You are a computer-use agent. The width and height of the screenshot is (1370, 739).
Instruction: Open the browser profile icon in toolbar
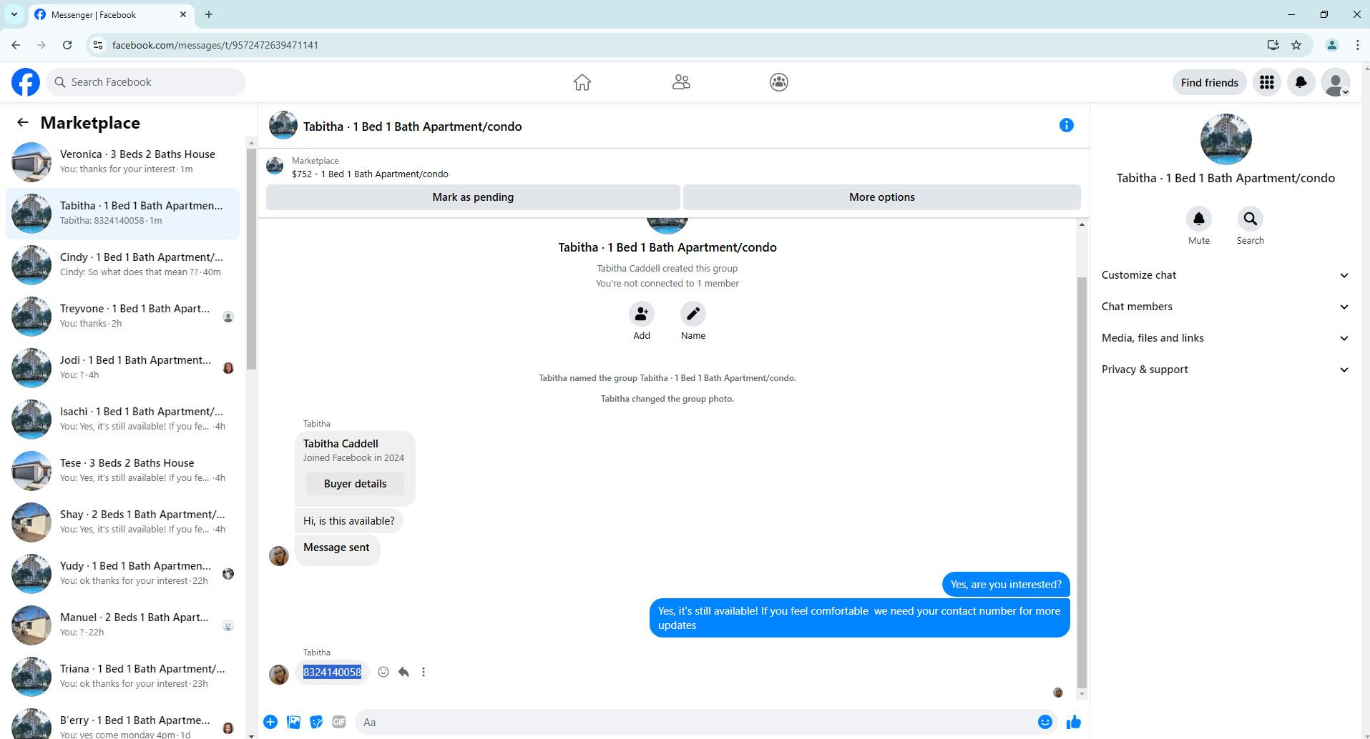pos(1332,45)
